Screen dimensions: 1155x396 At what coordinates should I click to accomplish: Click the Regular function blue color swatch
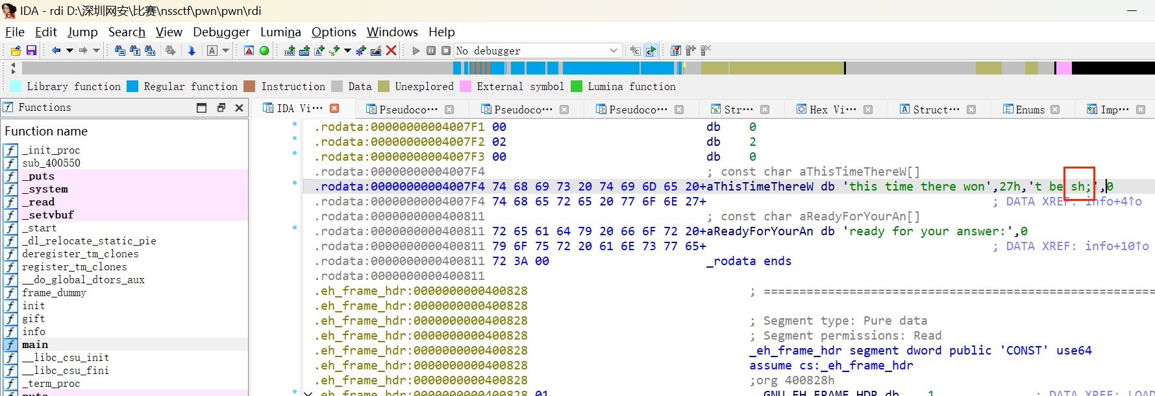click(132, 86)
